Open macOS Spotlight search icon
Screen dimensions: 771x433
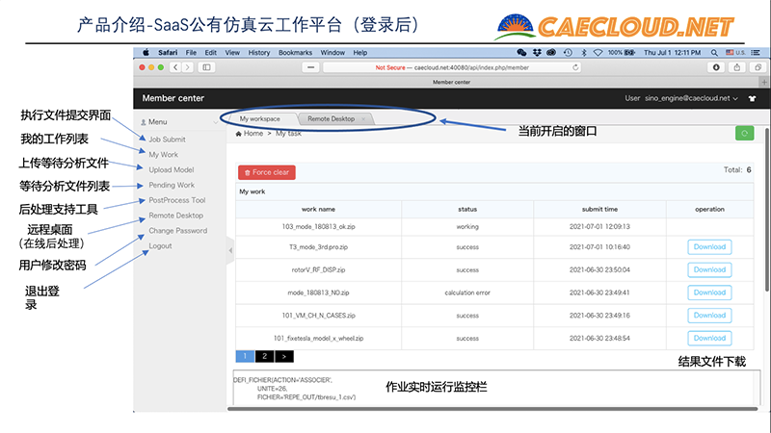pos(714,53)
